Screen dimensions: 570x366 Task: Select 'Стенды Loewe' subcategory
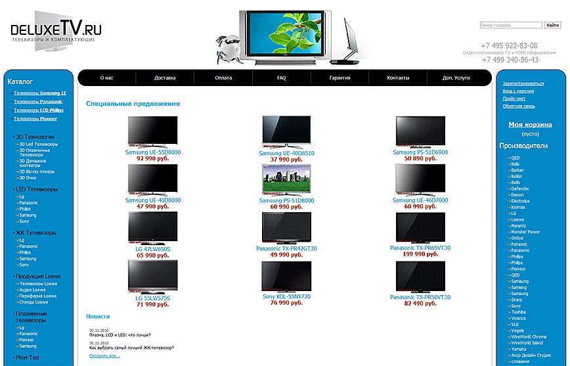(33, 302)
